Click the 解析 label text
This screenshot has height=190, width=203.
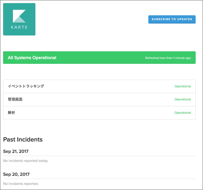click(11, 113)
